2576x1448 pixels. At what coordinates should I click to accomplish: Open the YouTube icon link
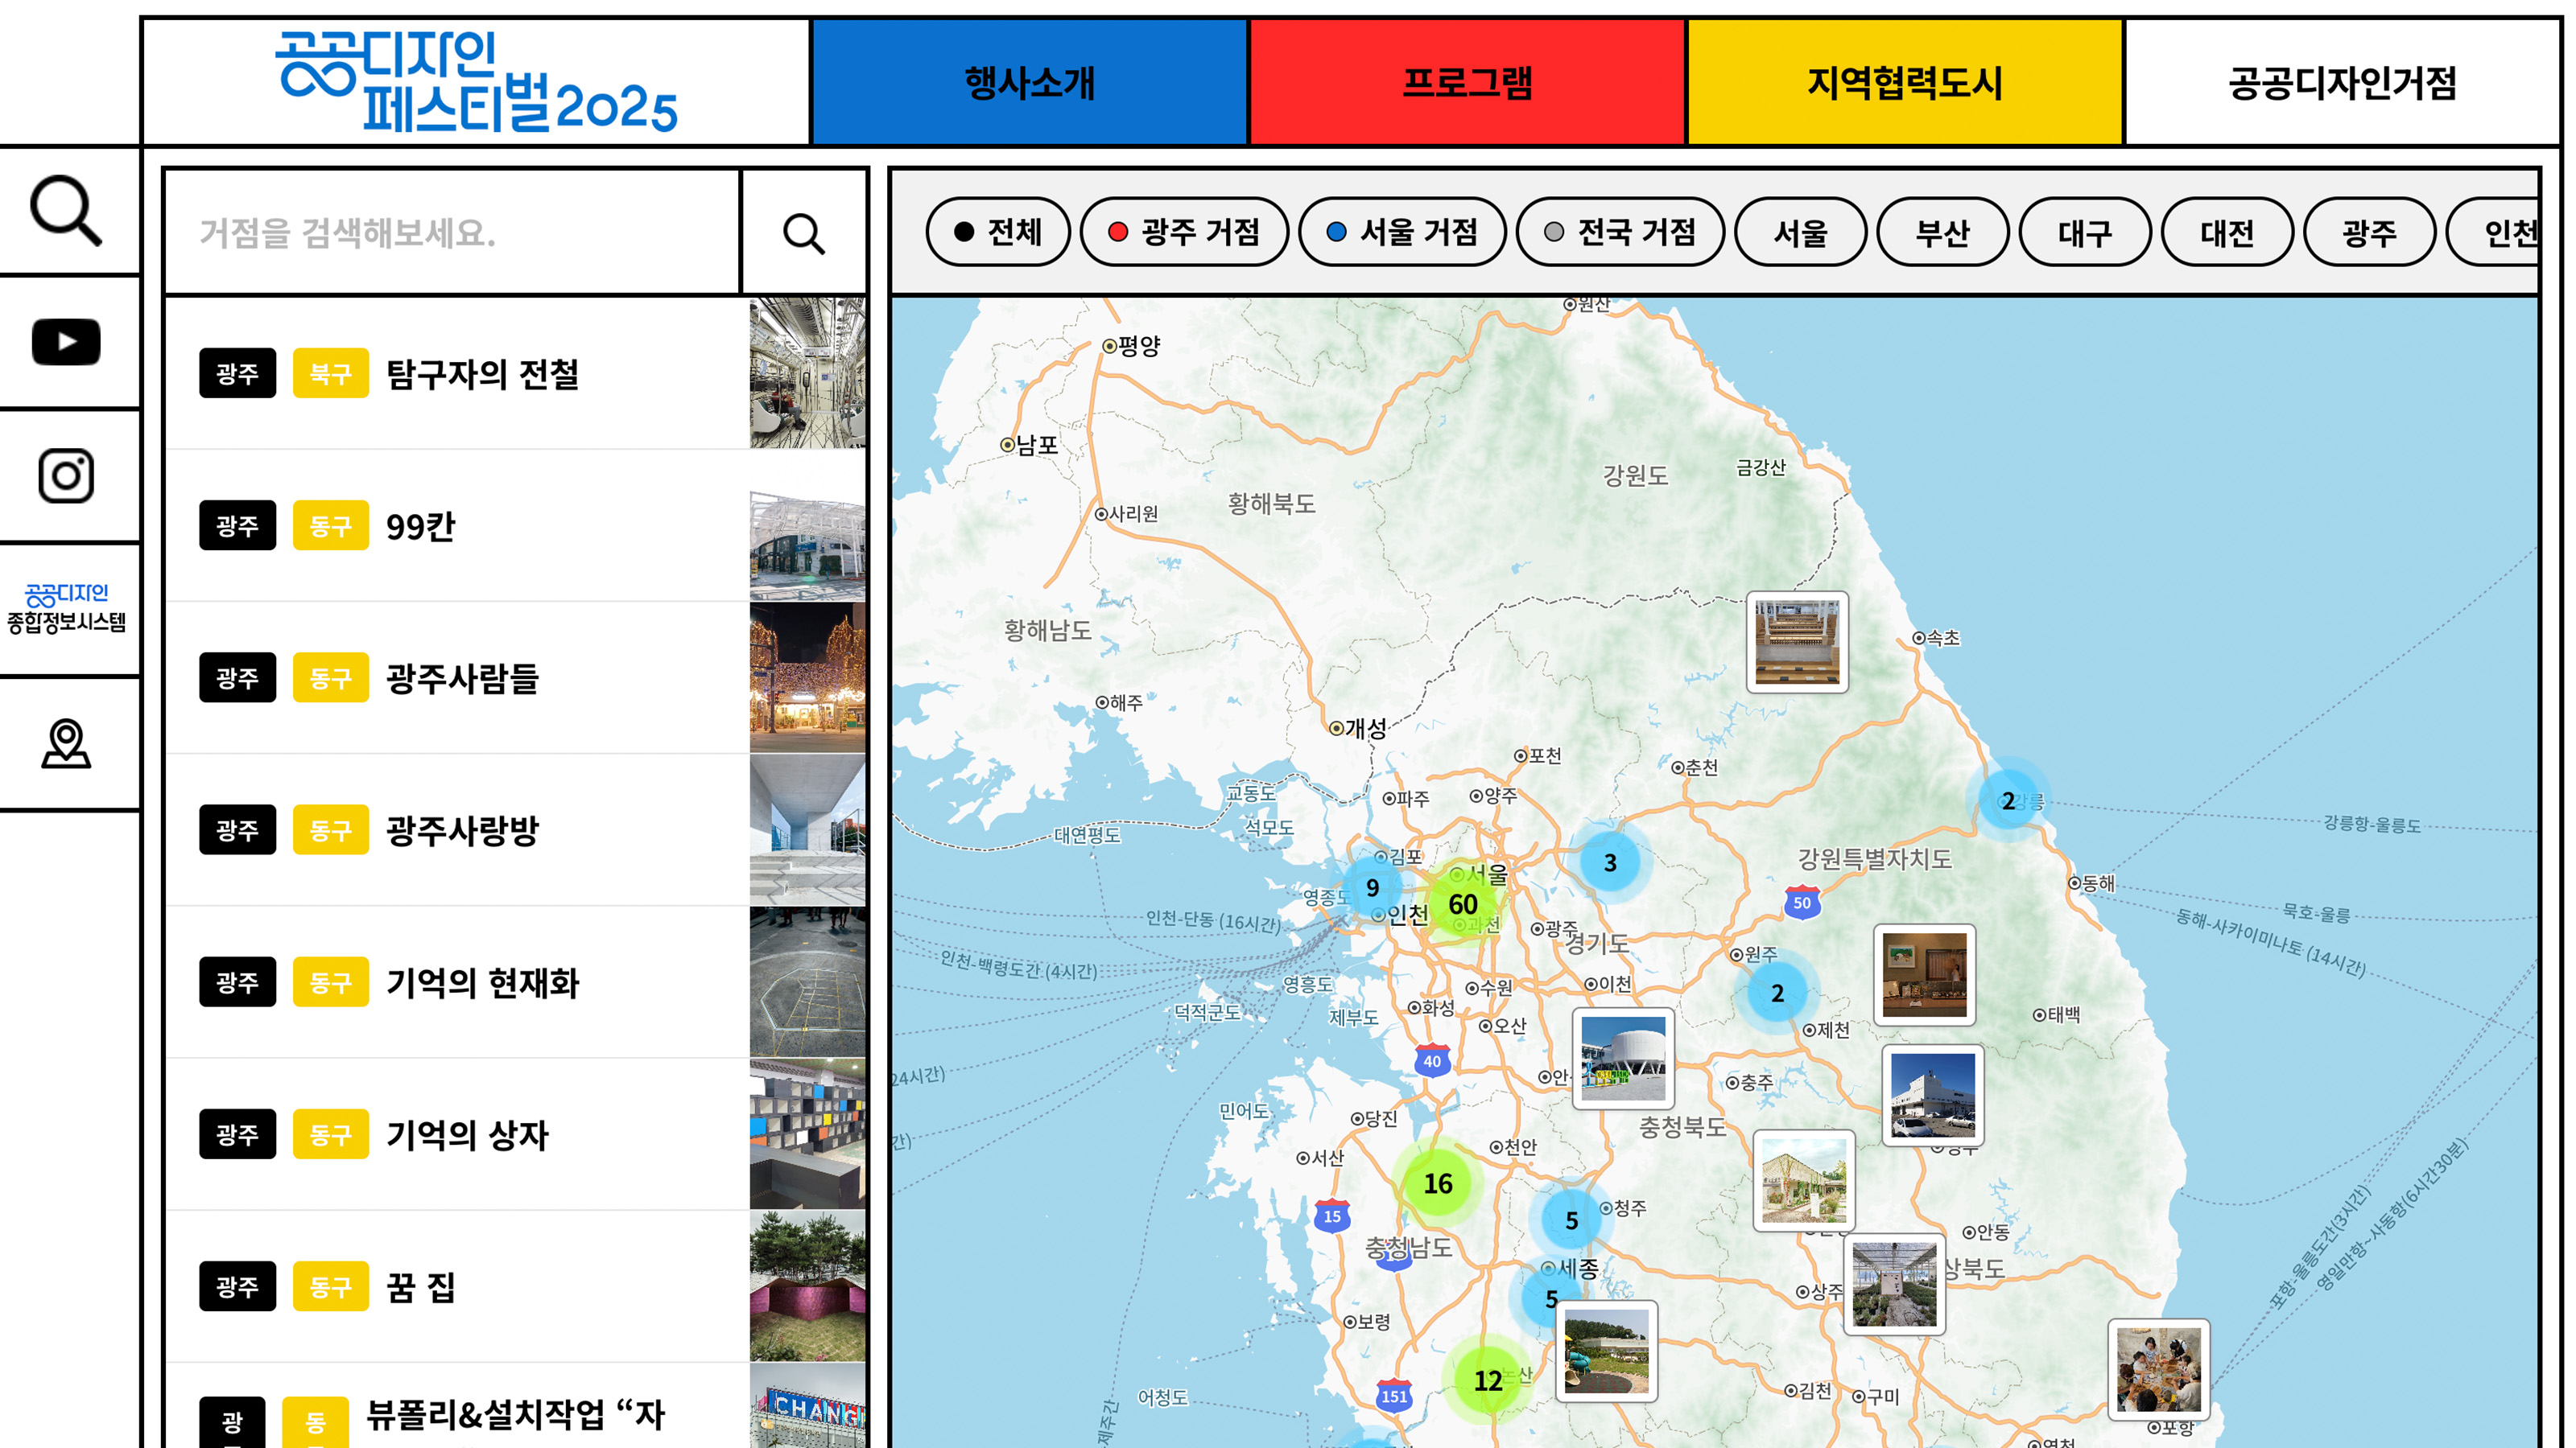tap(66, 342)
